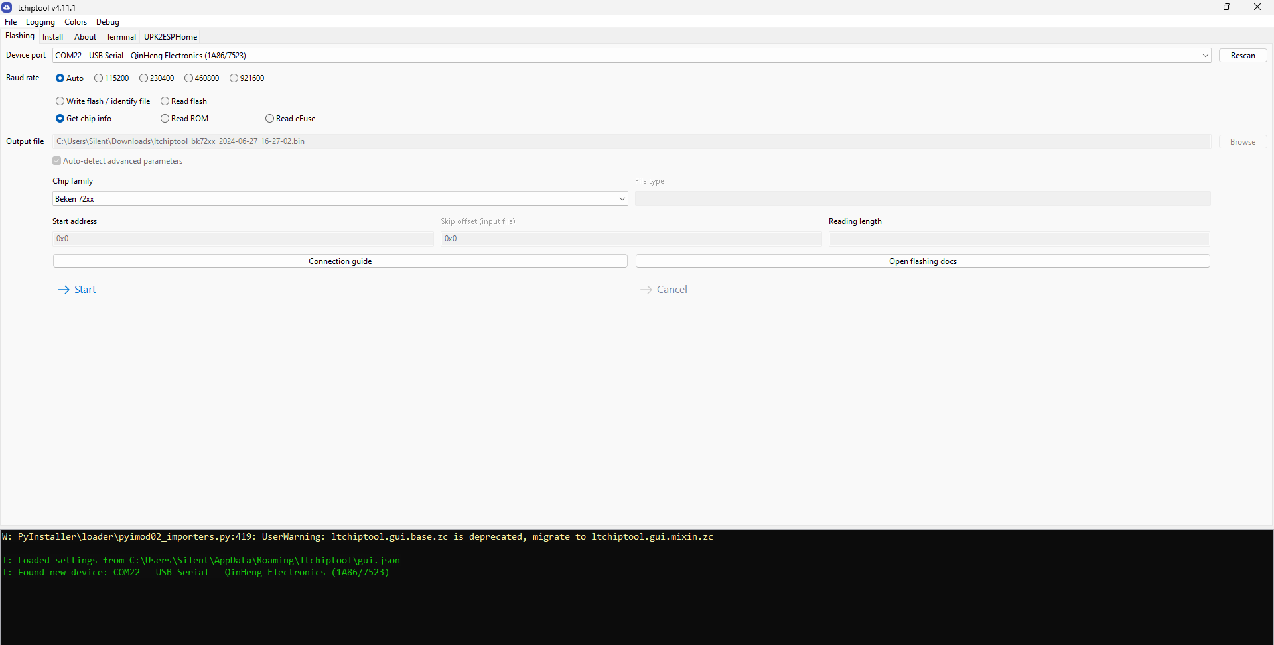Restore down the ltchiptool window

[1227, 7]
